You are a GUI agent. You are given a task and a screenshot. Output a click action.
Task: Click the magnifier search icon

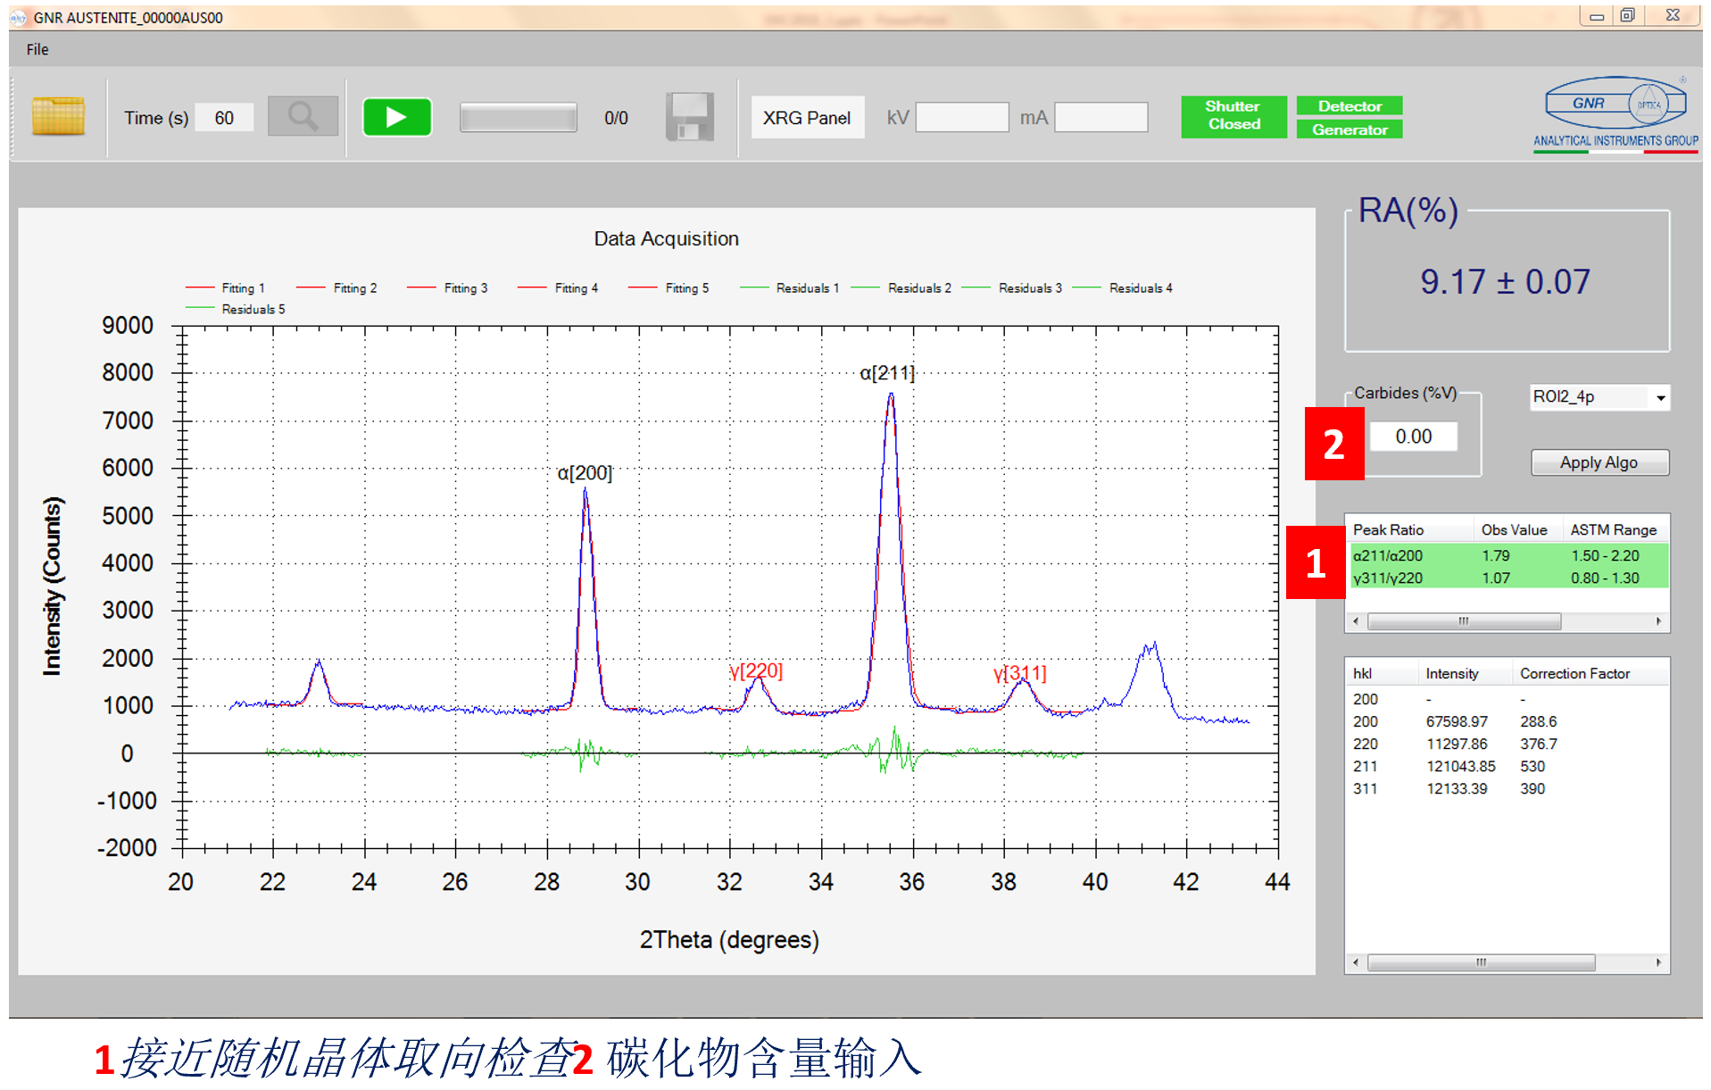[x=303, y=117]
